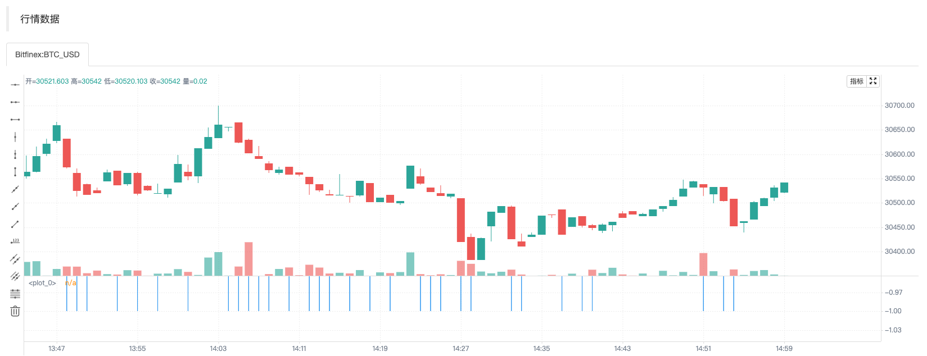Click the 14:27 time axis label
Image resolution: width=927 pixels, height=356 pixels.
pyautogui.click(x=461, y=349)
